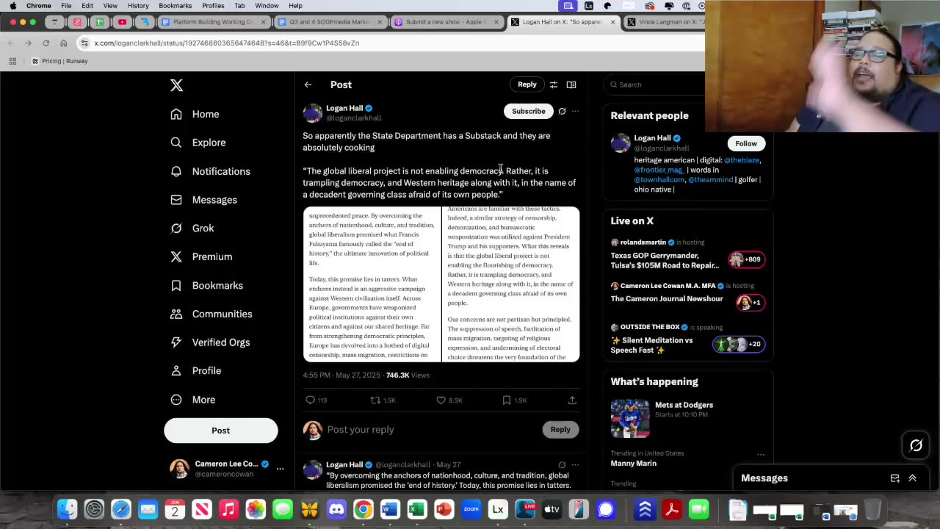This screenshot has height=529, width=940.
Task: Open left screenshot image in post
Action: click(372, 284)
